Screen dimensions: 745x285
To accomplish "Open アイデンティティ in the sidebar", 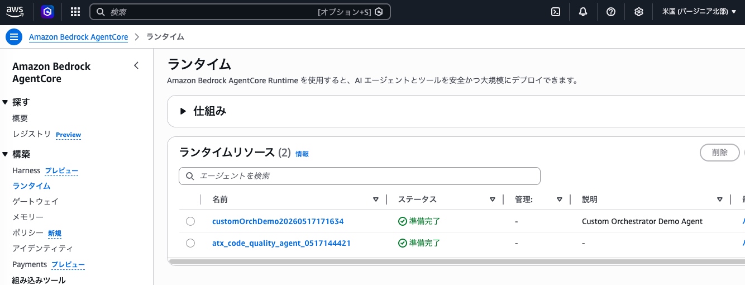I will 42,248.
